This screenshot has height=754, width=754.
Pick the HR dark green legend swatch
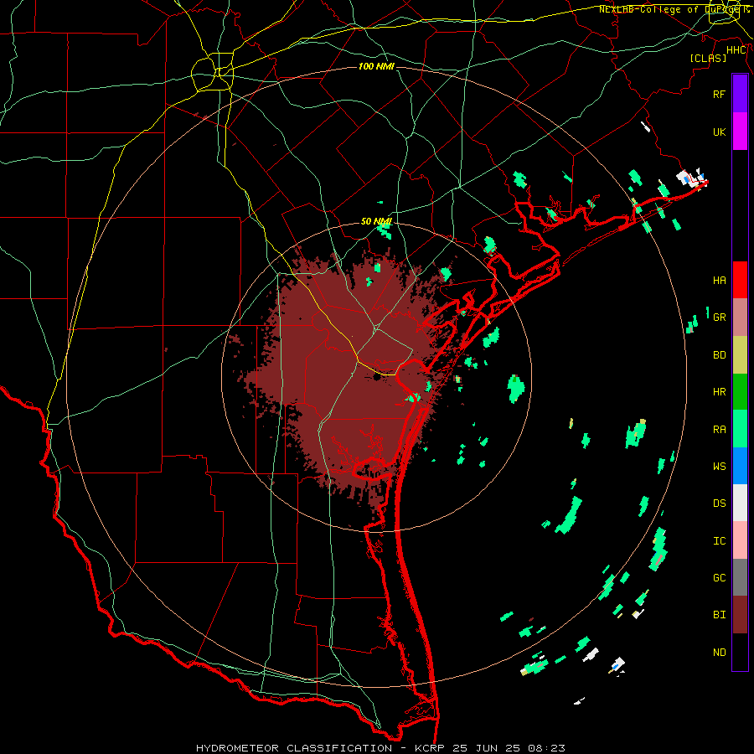coord(740,392)
